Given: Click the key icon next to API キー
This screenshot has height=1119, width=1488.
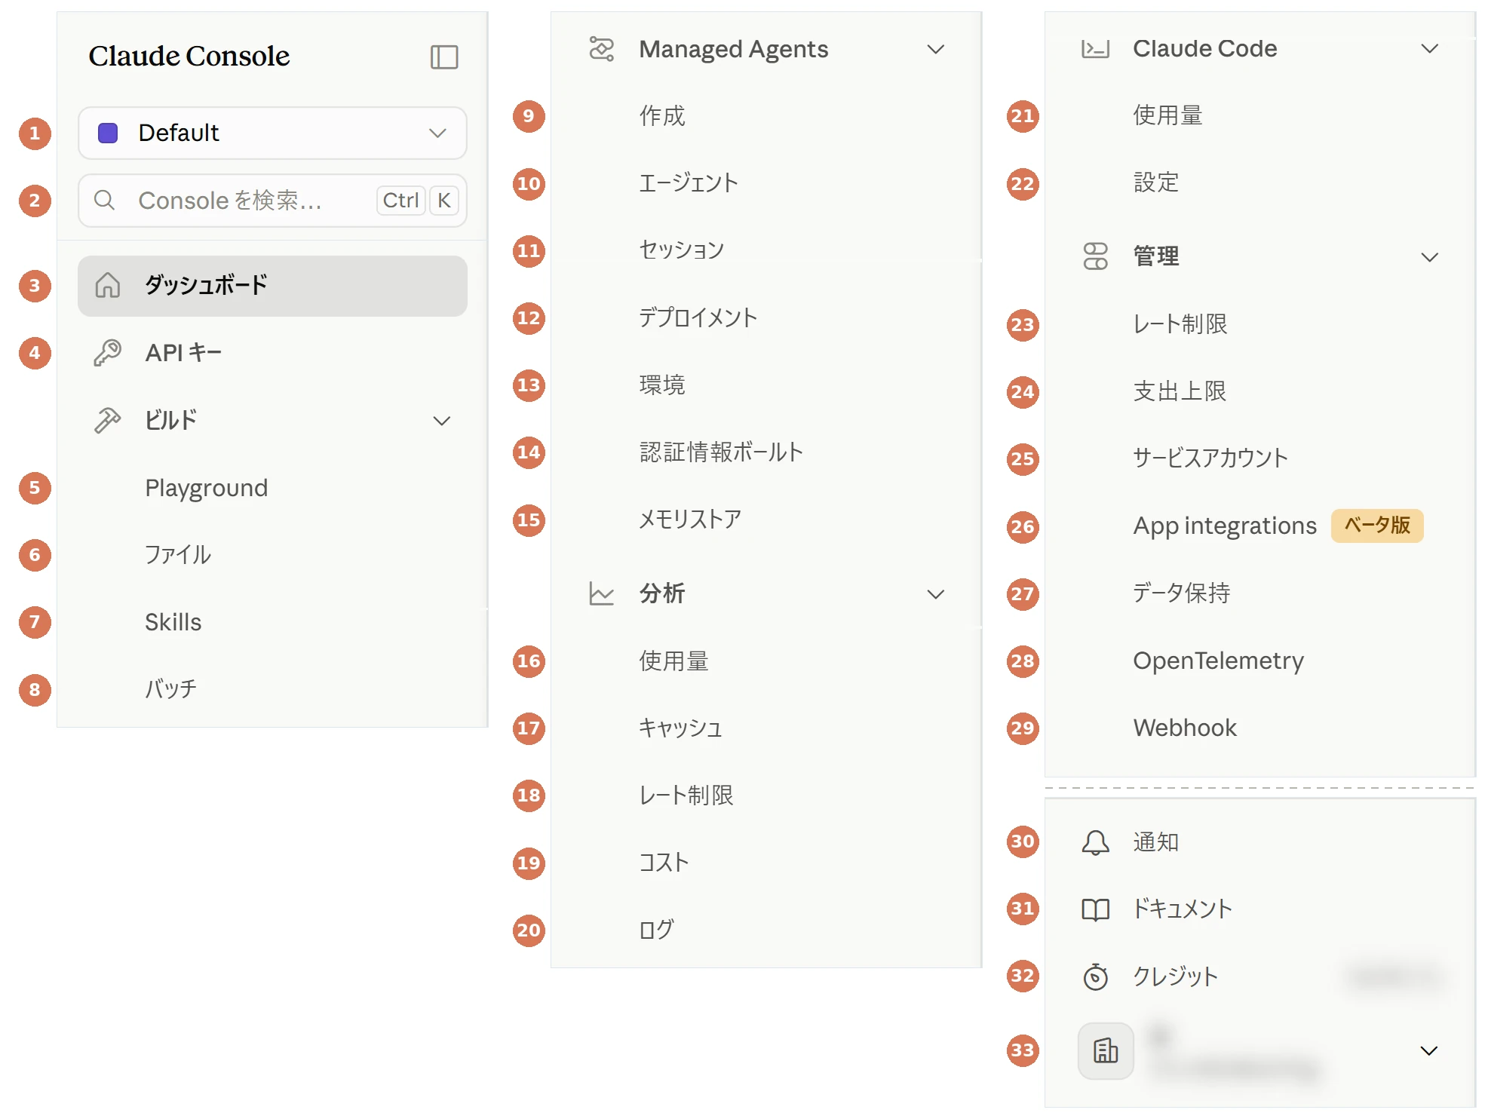Looking at the screenshot, I should point(107,352).
